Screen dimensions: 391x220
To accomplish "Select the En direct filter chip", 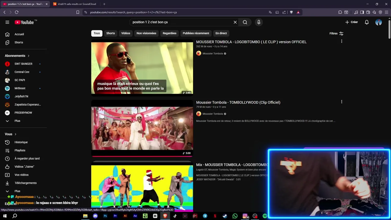I will tap(221, 33).
